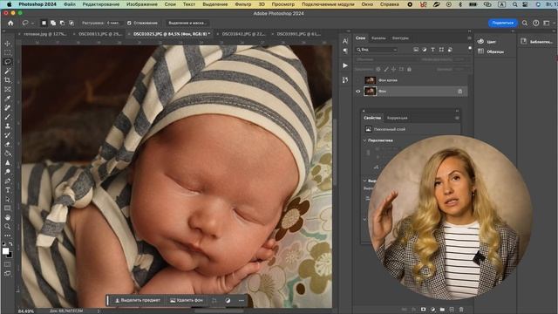
Task: Open the Фильтр menu
Action: (242, 4)
